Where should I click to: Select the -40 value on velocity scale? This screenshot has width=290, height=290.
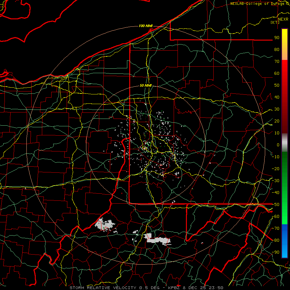[x=275, y=193]
